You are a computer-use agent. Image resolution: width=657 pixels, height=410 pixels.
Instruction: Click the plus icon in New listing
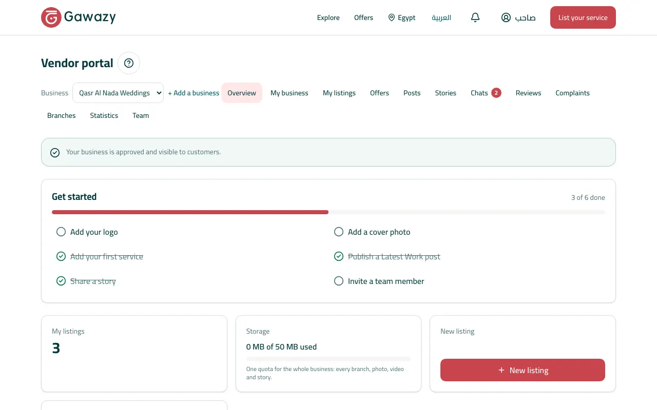[501, 370]
